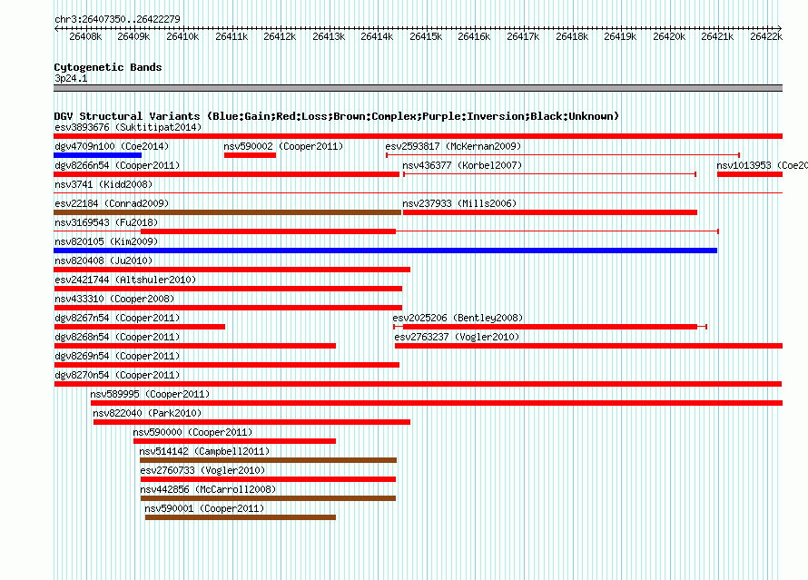Image resolution: width=808 pixels, height=580 pixels.
Task: Click the 26417k ruler position
Action: [523, 36]
